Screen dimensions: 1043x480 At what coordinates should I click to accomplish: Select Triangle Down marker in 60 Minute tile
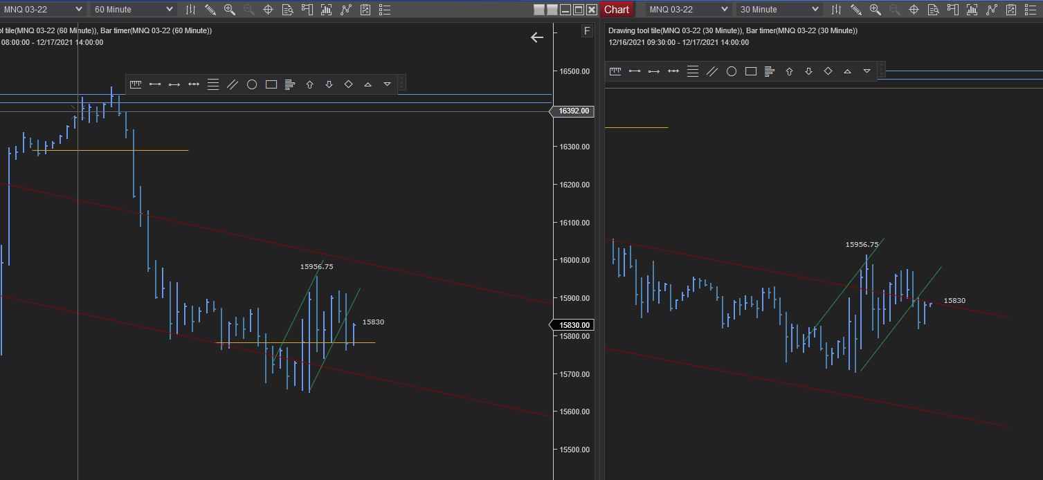(387, 84)
